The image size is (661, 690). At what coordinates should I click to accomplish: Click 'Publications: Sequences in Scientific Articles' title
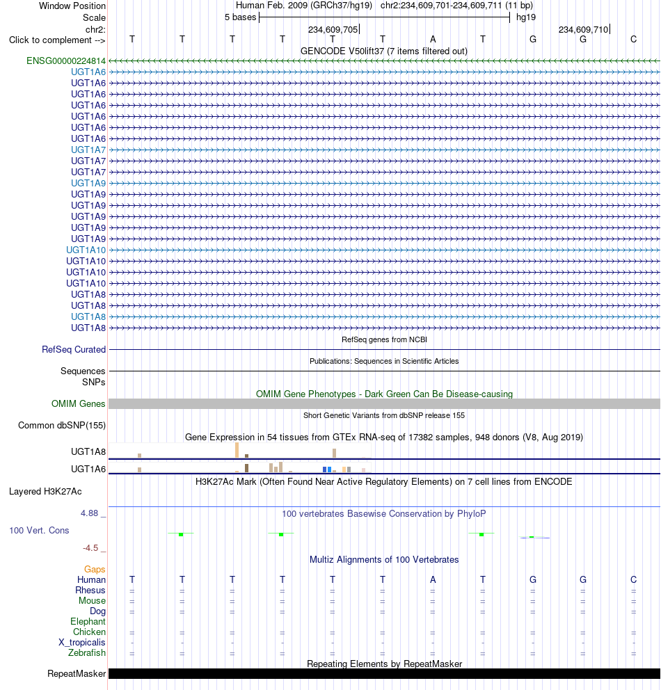(x=384, y=361)
